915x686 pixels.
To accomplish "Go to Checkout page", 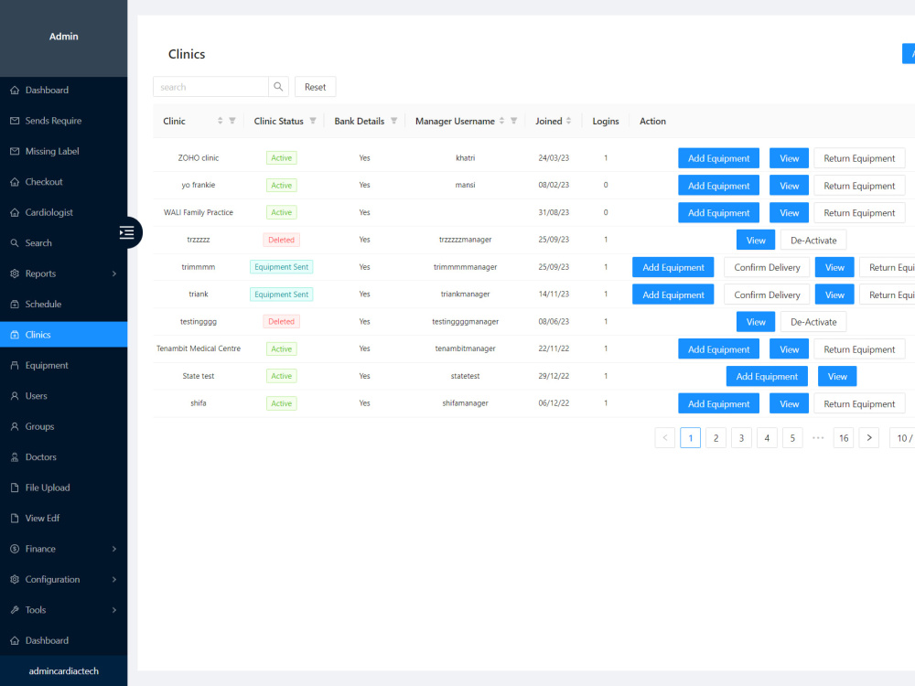I will (x=64, y=182).
